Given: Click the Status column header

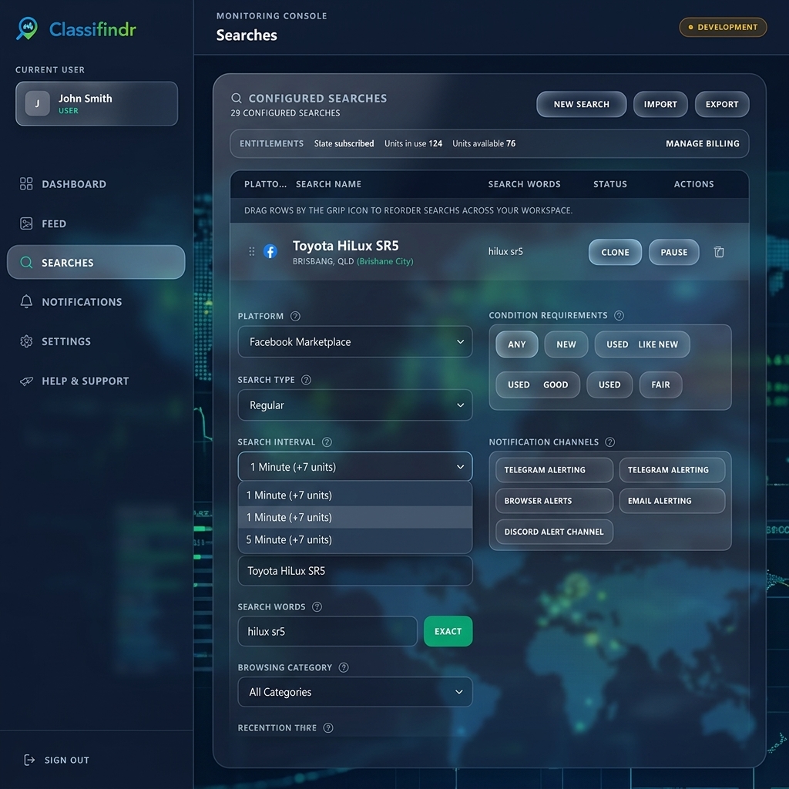Looking at the screenshot, I should point(610,184).
